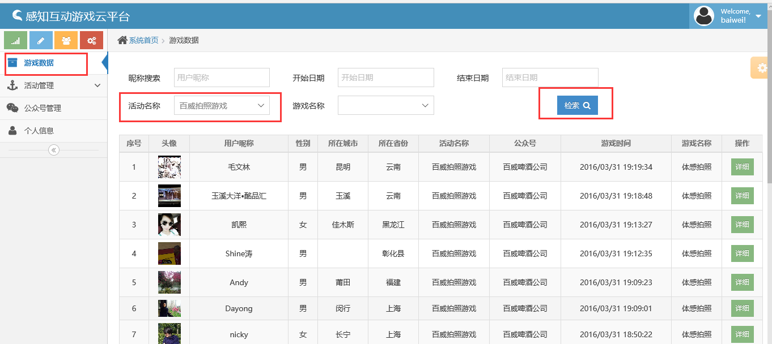
Task: Open the baiwei user dropdown arrow
Action: pos(758,16)
